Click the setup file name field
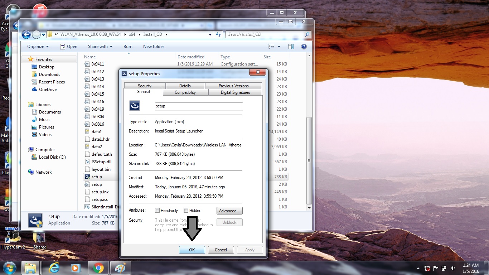Screen dimensions: 489x275 (x=199, y=106)
